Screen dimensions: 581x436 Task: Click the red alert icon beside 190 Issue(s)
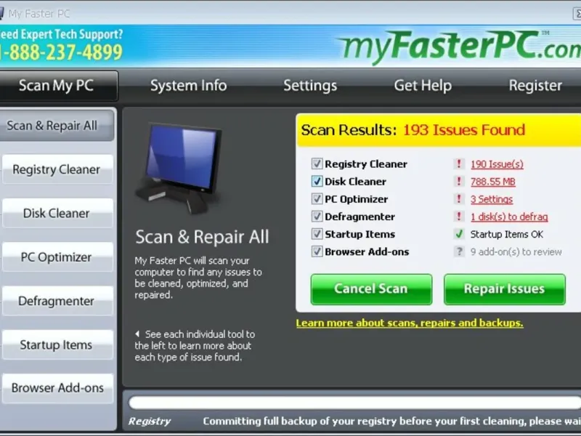[x=459, y=163]
